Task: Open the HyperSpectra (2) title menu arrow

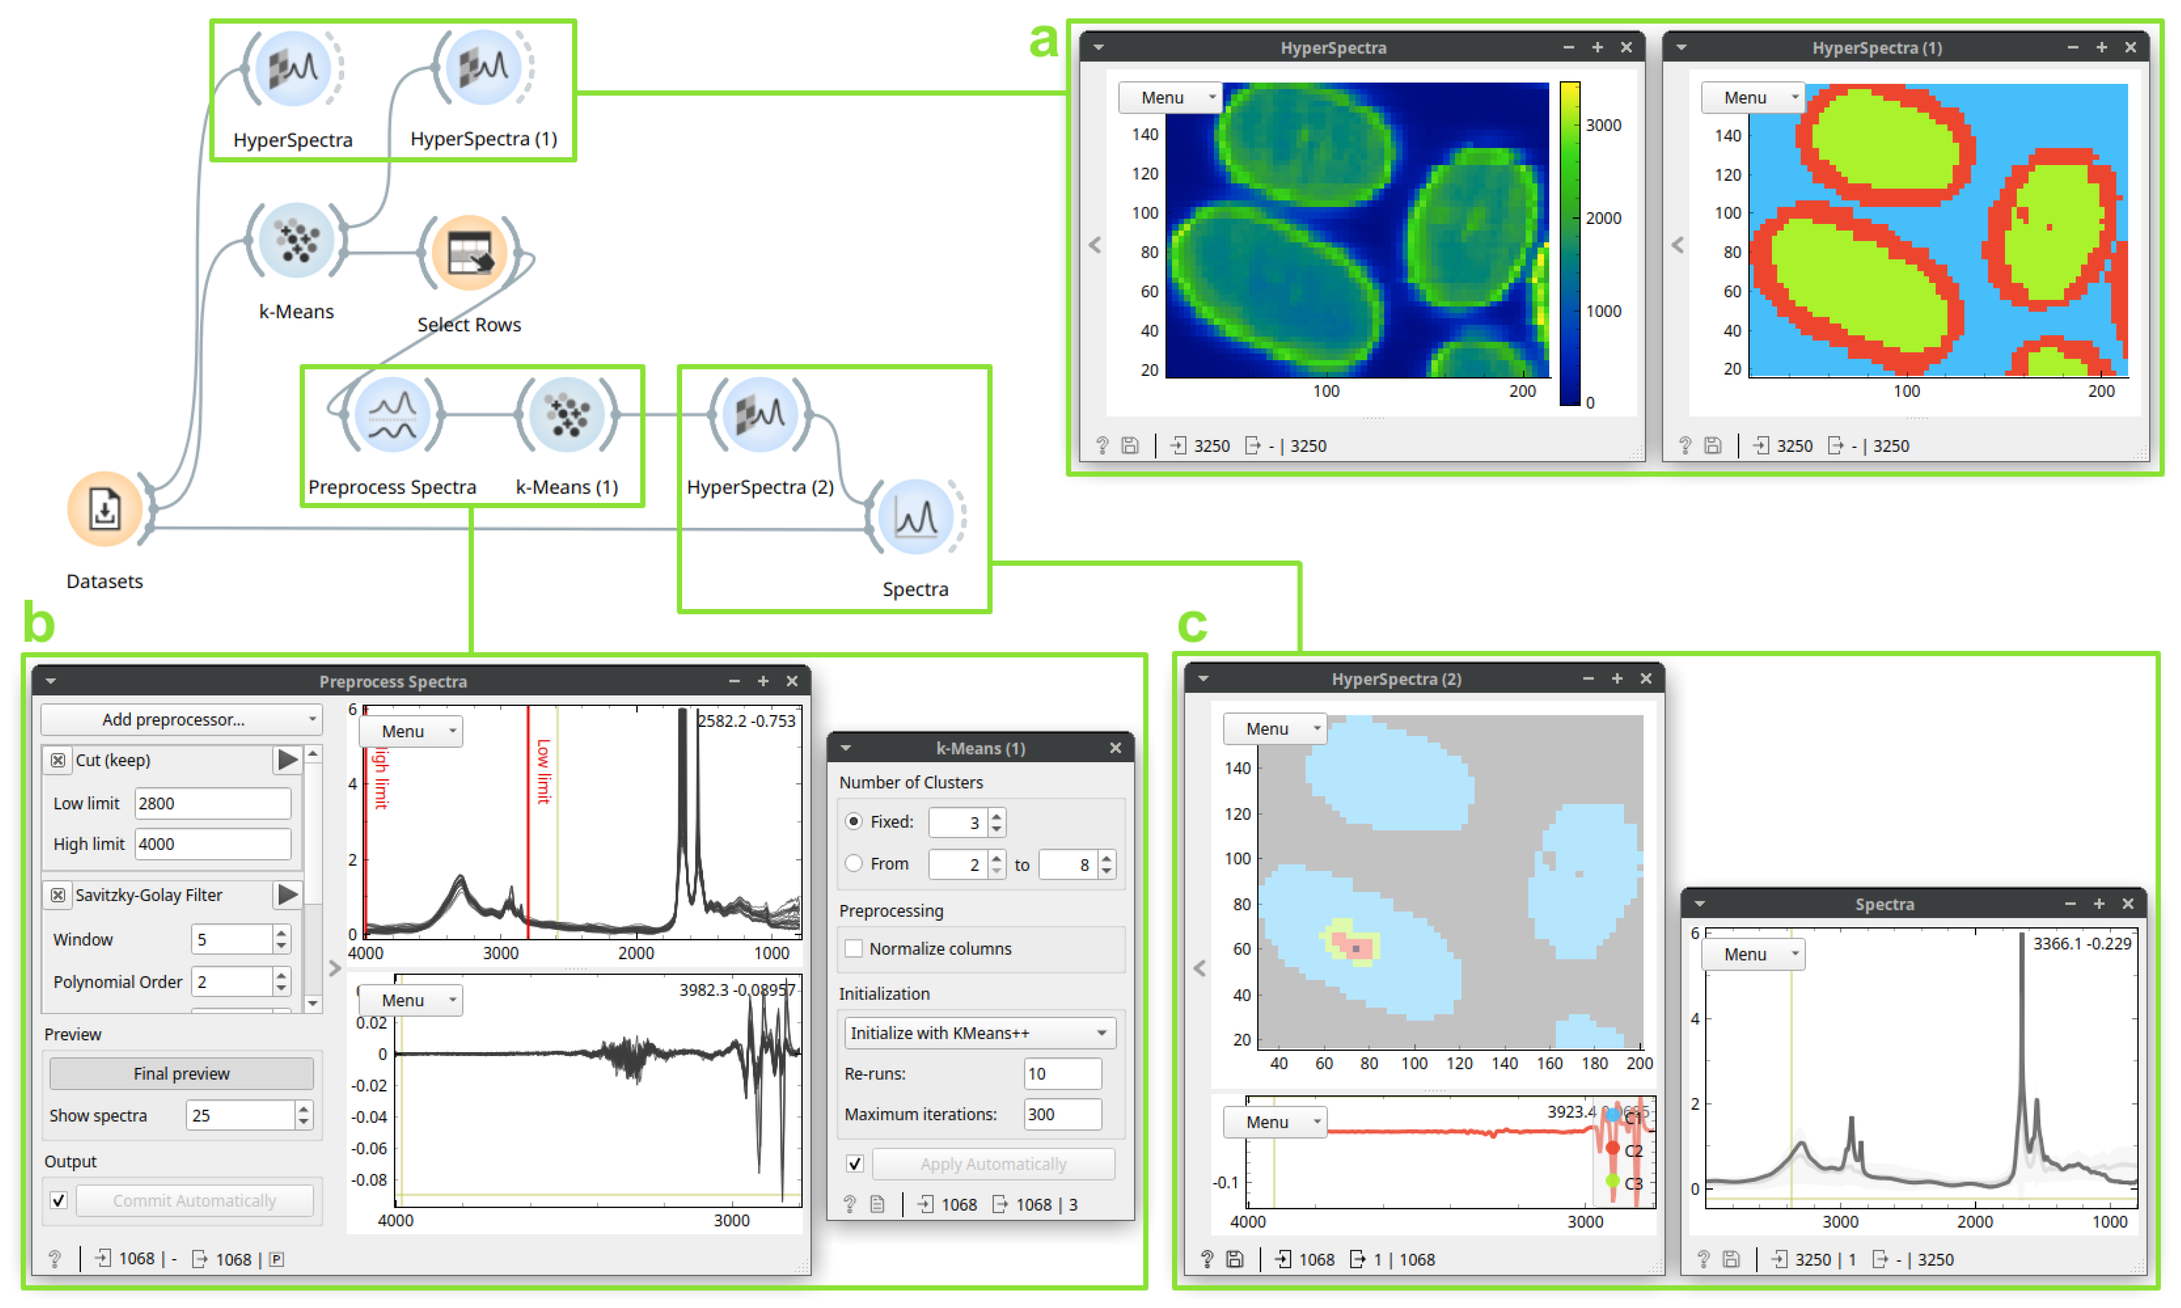Action: coord(1204,678)
